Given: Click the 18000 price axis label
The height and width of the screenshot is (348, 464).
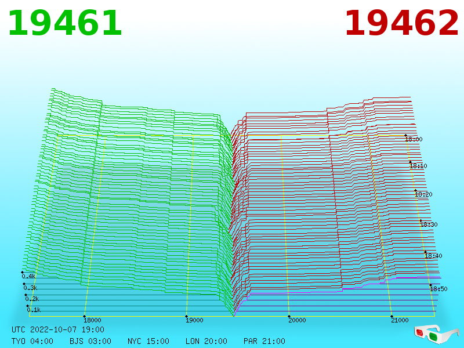Looking at the screenshot, I should point(92,320).
